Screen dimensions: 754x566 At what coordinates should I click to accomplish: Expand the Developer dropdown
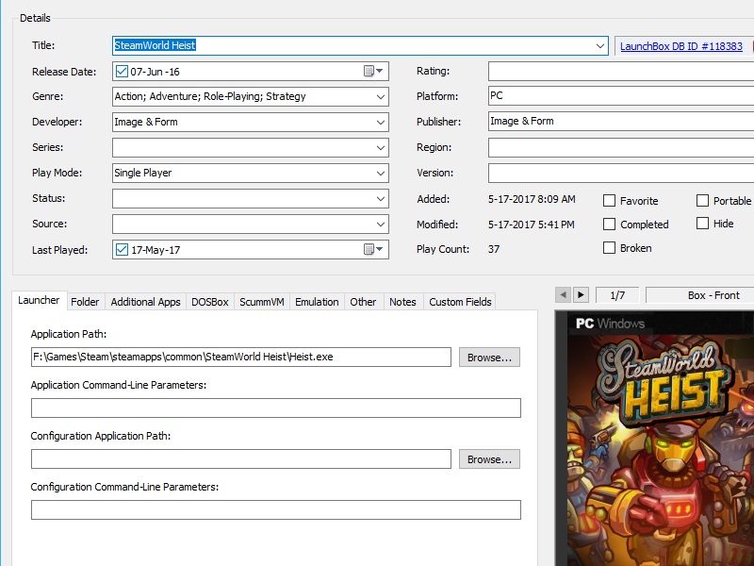click(x=381, y=123)
